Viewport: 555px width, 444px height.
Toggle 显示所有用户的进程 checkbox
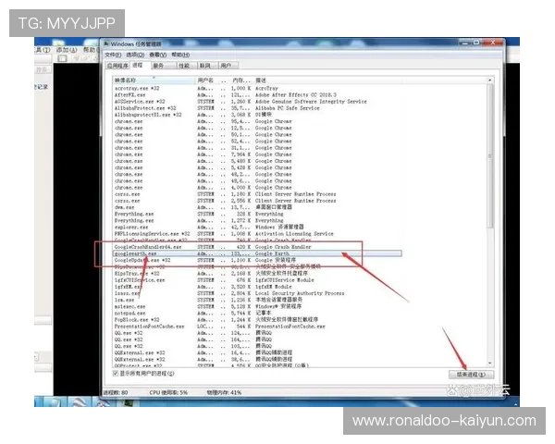point(116,373)
